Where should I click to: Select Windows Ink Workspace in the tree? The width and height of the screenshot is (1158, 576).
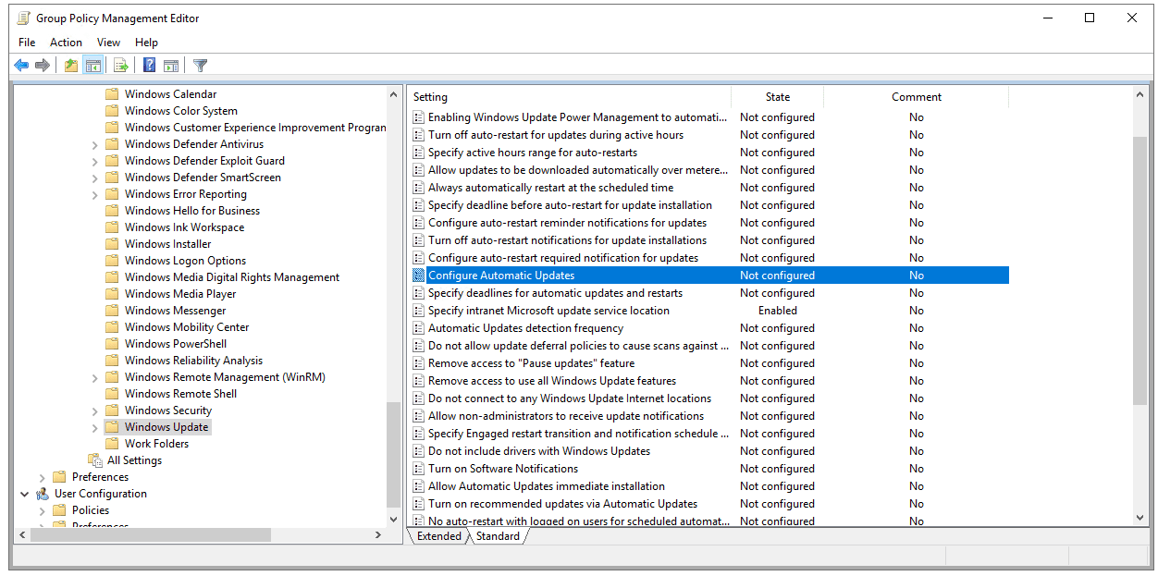tap(184, 227)
